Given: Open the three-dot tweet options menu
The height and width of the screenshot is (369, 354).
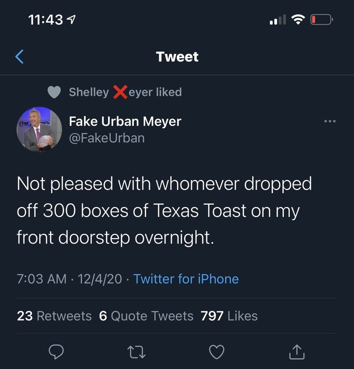Looking at the screenshot, I should point(330,121).
